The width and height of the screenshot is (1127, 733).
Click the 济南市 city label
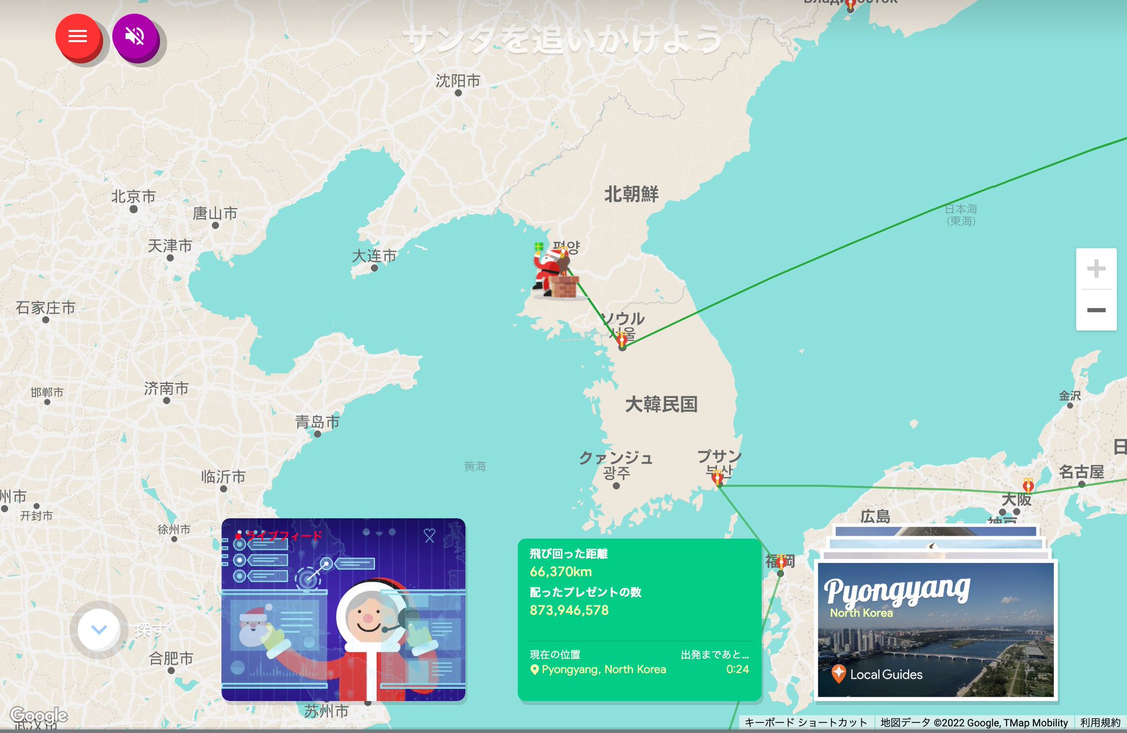tap(166, 388)
